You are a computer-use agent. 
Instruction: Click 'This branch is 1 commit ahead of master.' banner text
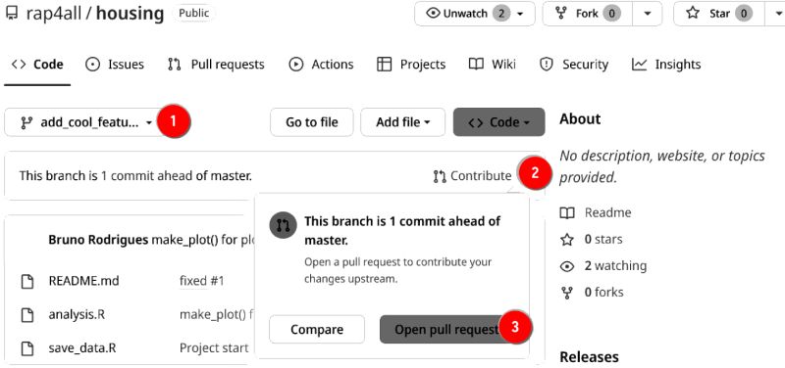click(135, 176)
